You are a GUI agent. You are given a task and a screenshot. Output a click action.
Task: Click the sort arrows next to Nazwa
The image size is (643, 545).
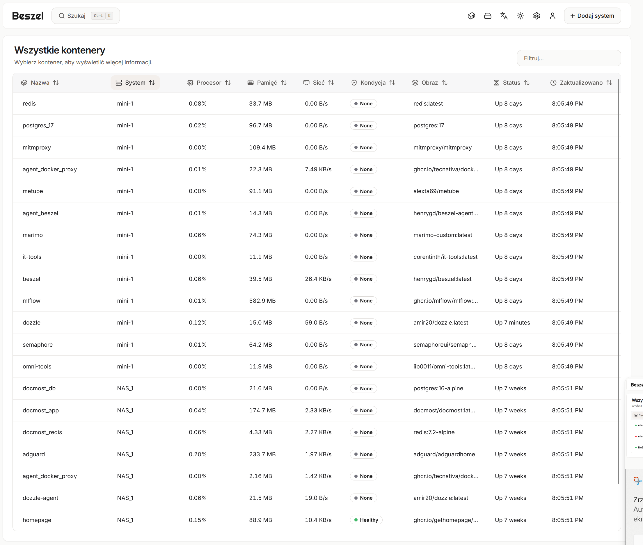click(x=56, y=83)
